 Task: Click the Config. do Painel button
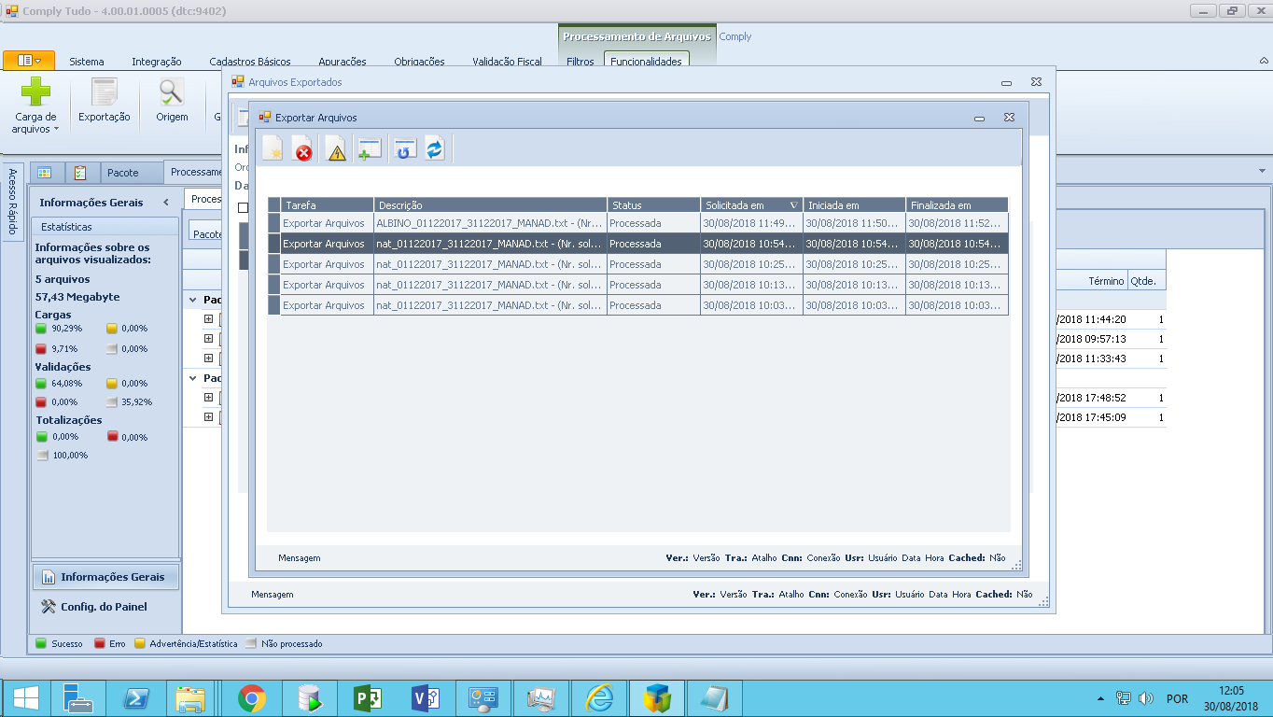(104, 607)
